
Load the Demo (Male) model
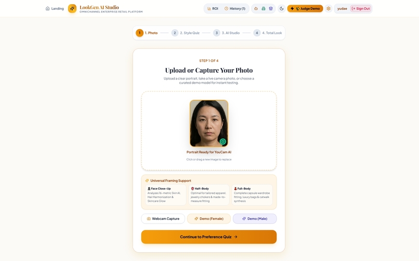pyautogui.click(x=255, y=218)
